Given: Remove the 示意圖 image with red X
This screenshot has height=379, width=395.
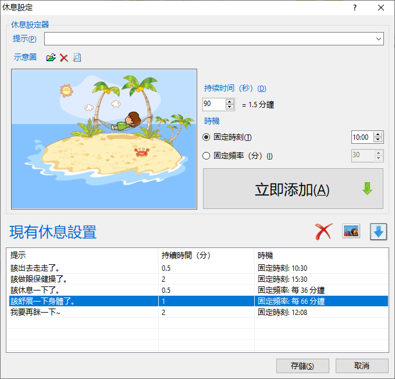Looking at the screenshot, I should tap(64, 58).
